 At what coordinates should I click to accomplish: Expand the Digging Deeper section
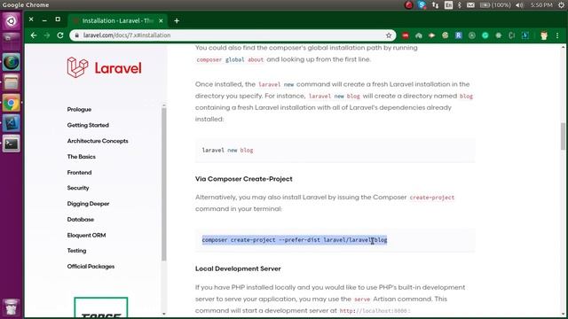tap(88, 204)
